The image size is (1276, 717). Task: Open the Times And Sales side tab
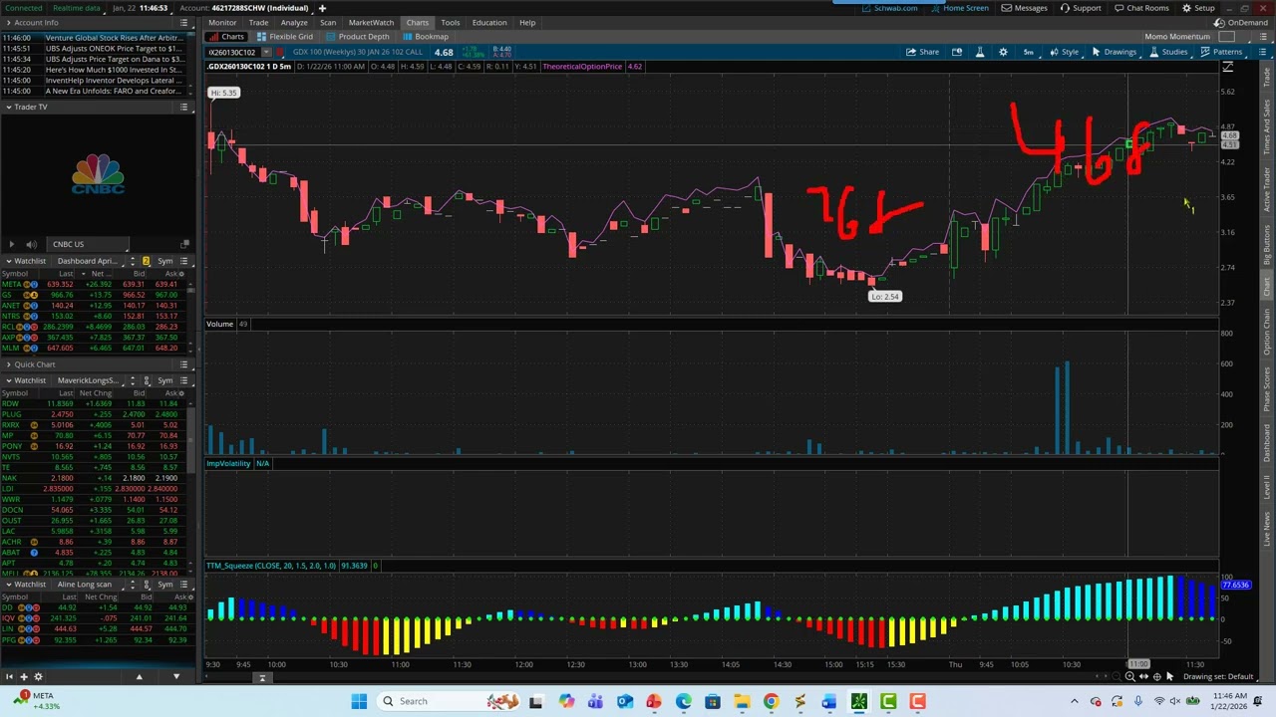[x=1267, y=126]
